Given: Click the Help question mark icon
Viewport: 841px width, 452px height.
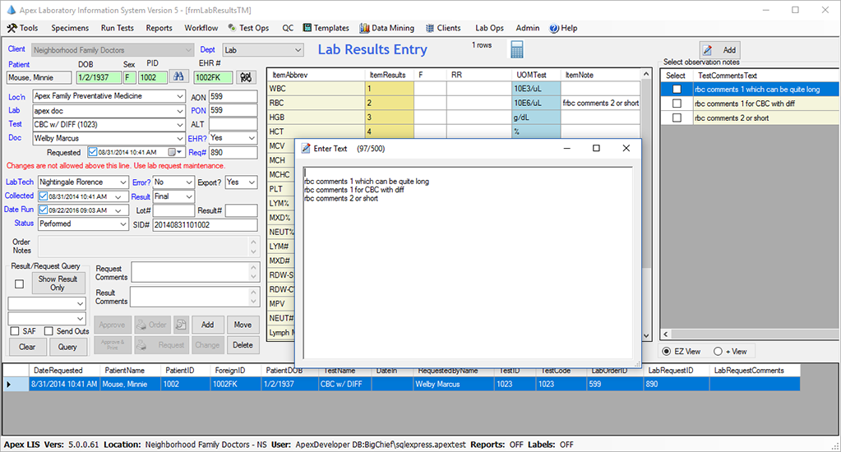Looking at the screenshot, I should pos(554,29).
